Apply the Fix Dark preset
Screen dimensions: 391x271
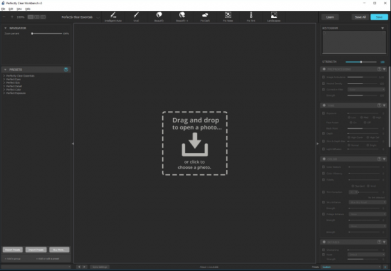[x=205, y=17]
